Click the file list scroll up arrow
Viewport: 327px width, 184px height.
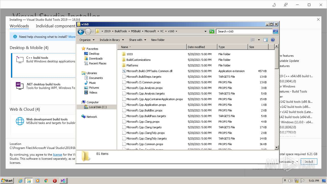[276, 46]
